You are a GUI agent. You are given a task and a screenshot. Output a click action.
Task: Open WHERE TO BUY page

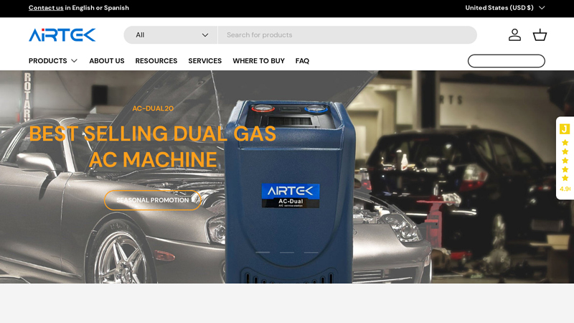(x=258, y=61)
